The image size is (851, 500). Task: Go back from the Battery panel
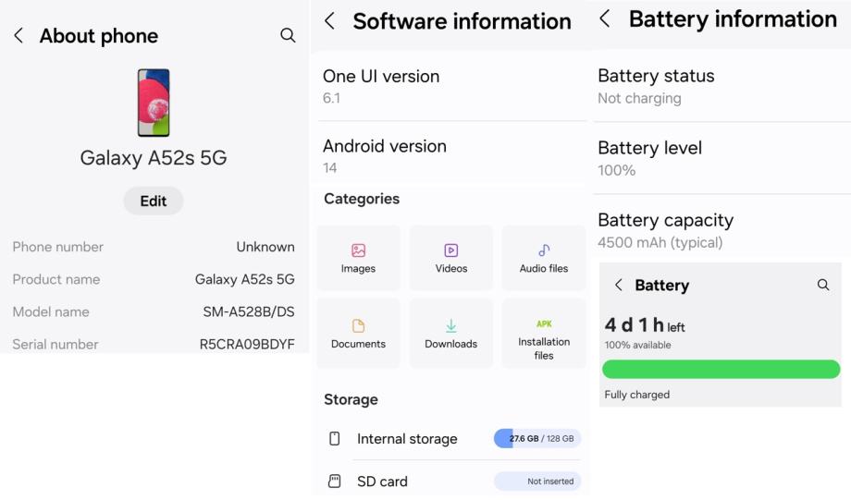point(619,285)
